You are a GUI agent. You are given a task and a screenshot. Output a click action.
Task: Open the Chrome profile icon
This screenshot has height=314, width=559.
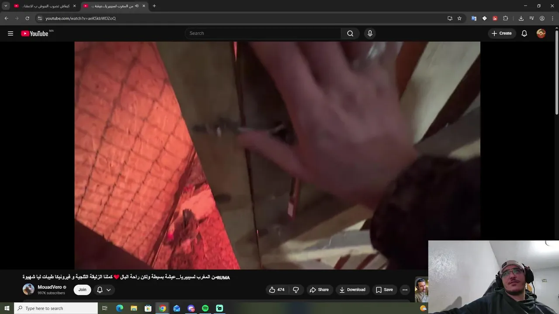[x=542, y=18]
